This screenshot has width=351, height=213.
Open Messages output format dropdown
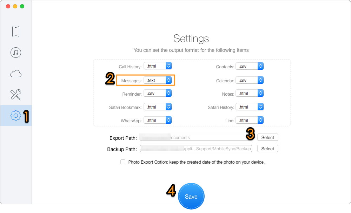pyautogui.click(x=158, y=80)
